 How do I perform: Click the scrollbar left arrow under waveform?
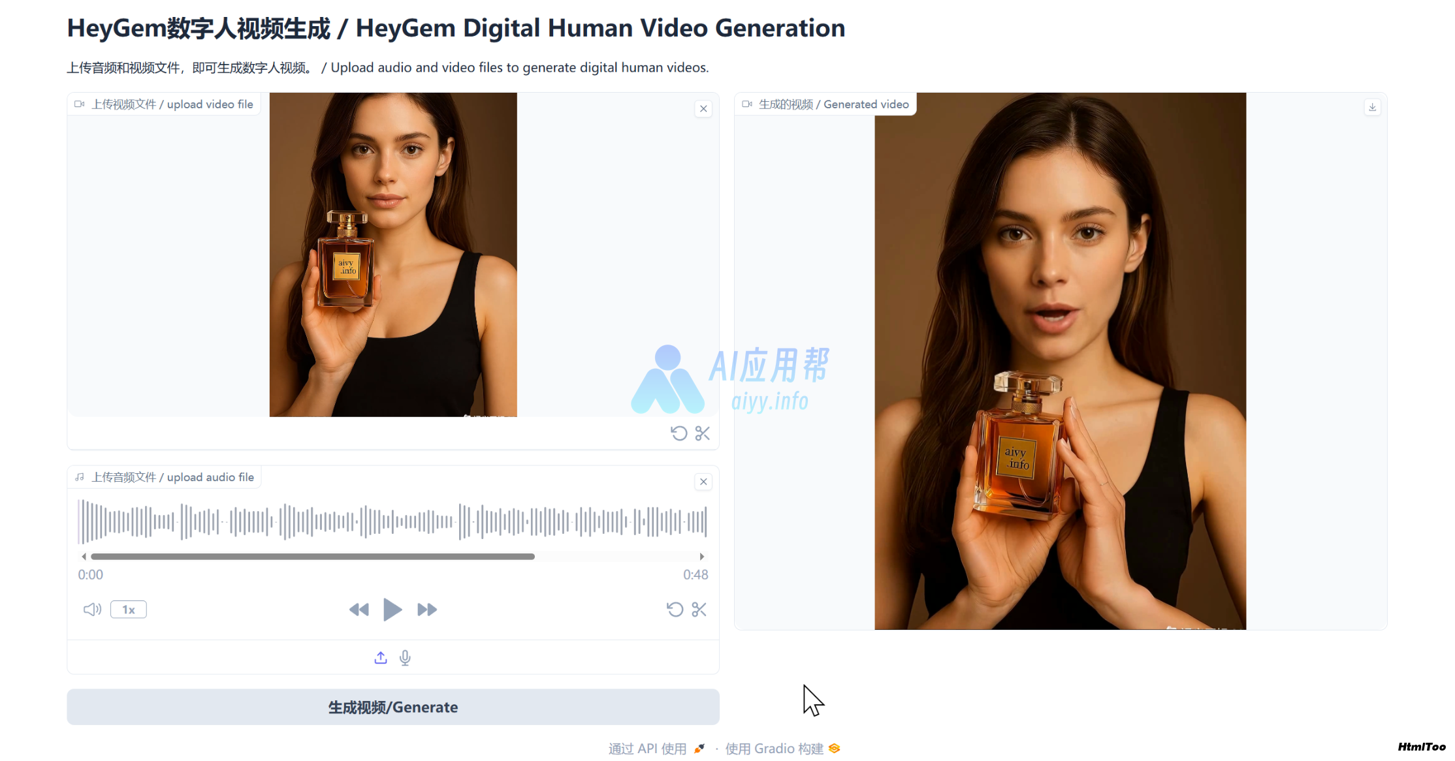pos(84,557)
